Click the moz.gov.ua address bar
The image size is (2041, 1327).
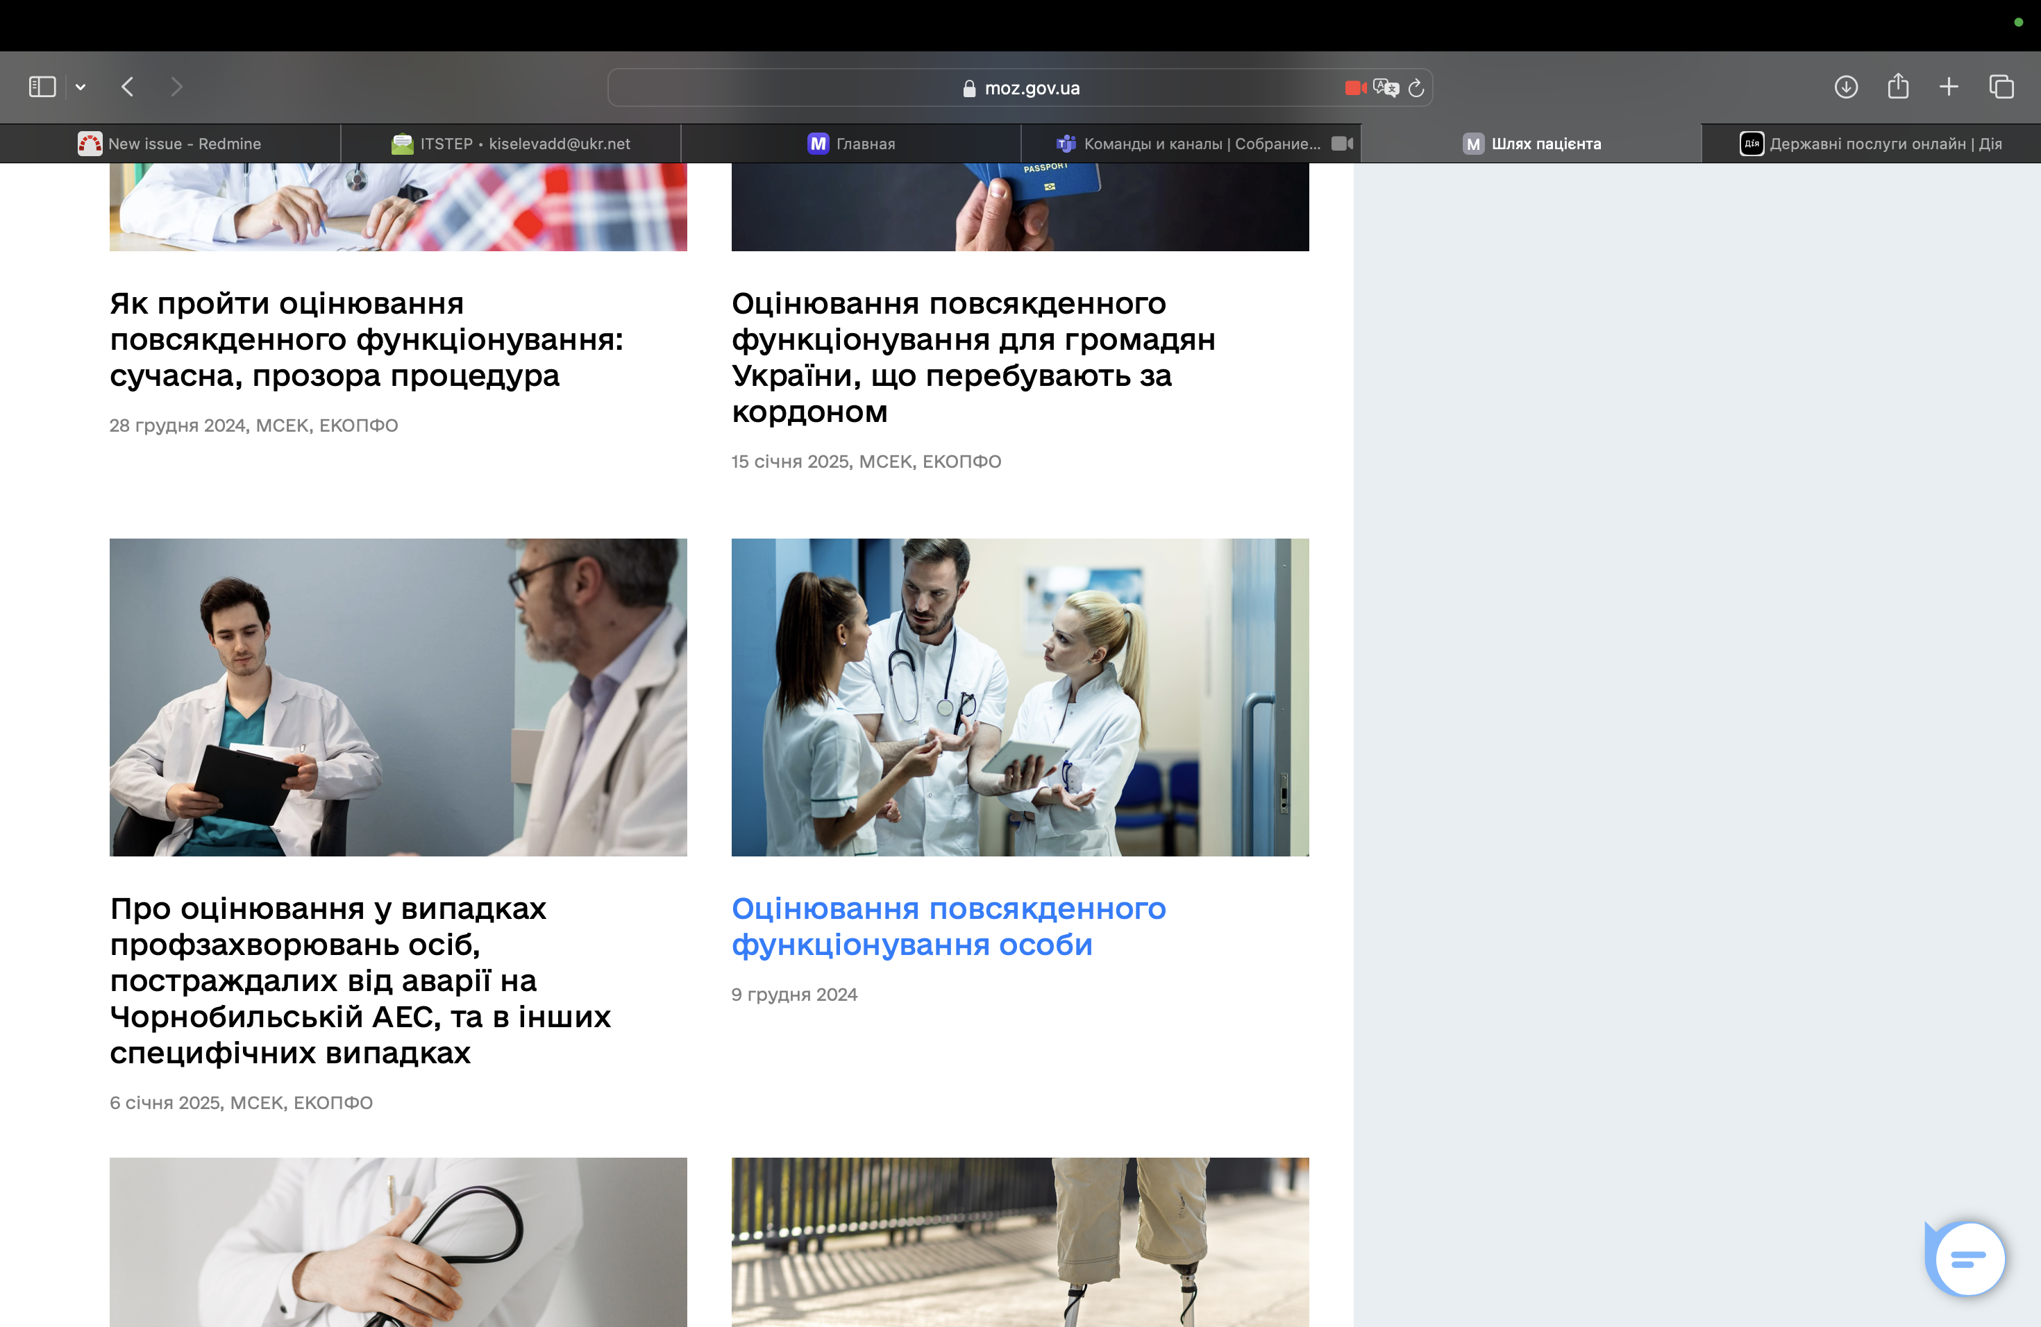(1020, 87)
